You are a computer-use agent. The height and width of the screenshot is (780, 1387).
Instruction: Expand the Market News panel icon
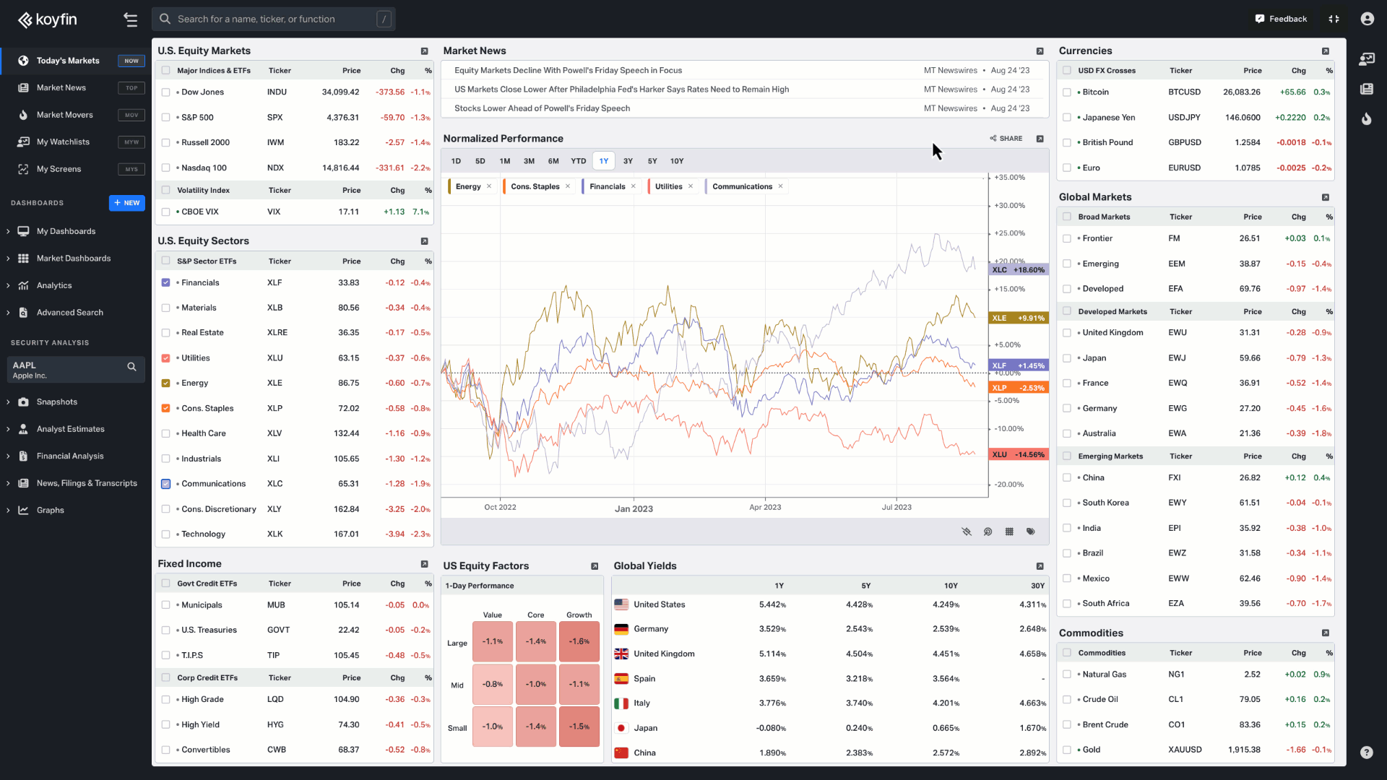(1040, 51)
